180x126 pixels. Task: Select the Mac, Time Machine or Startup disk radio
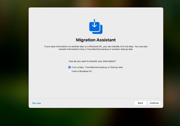[70, 67]
